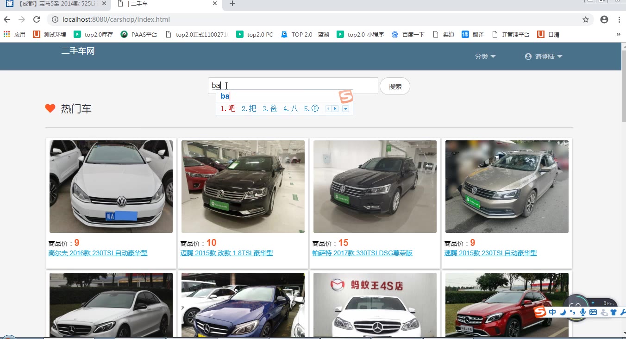Open the red Mercedes SUV photo

(x=507, y=305)
